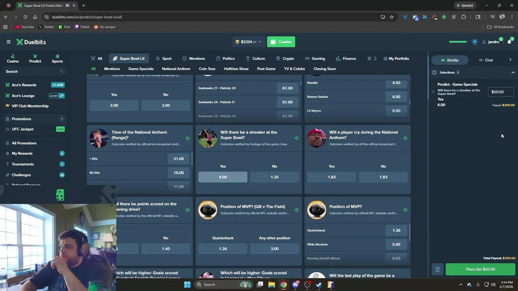518x291 pixels.
Task: Select anthem range 80-90s 15.00
Action: pyautogui.click(x=178, y=173)
